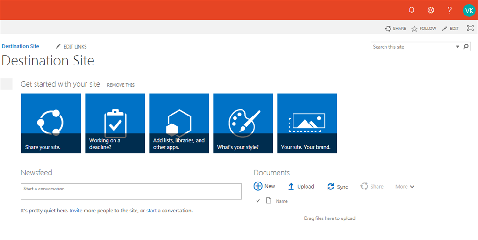
Task: Click EDIT in the page toolbar
Action: pos(450,29)
